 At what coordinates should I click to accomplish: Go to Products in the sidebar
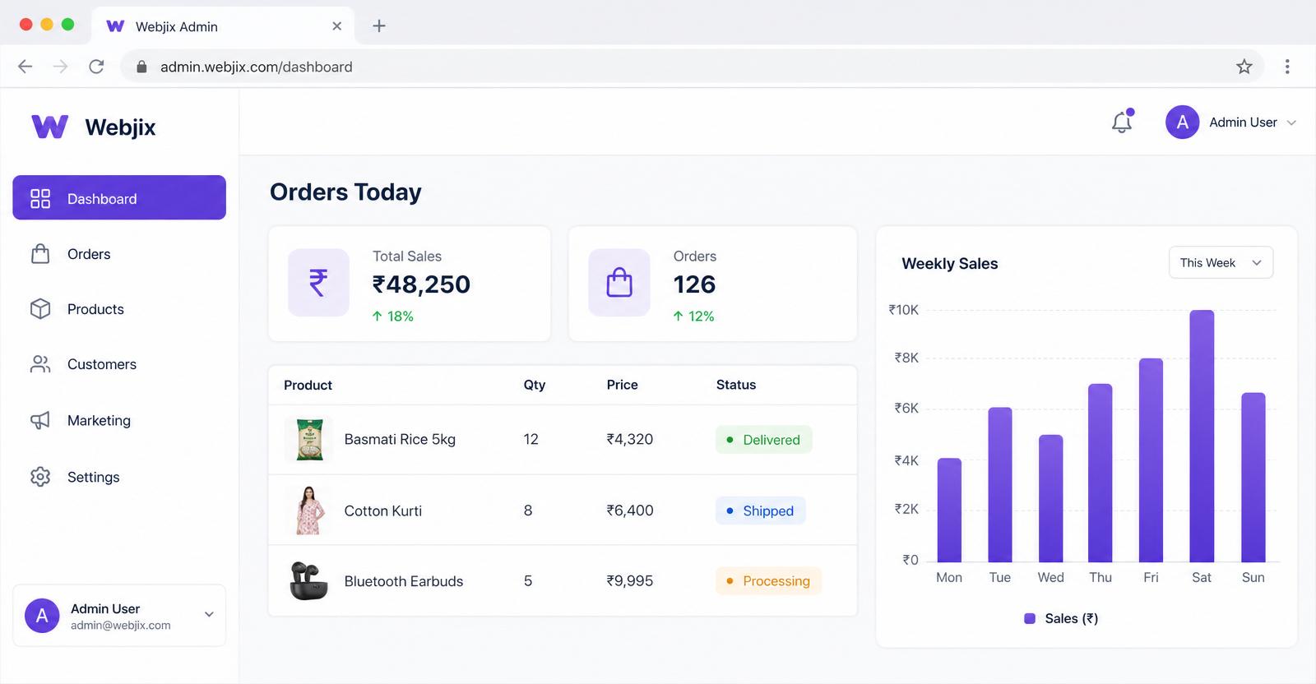pos(119,309)
